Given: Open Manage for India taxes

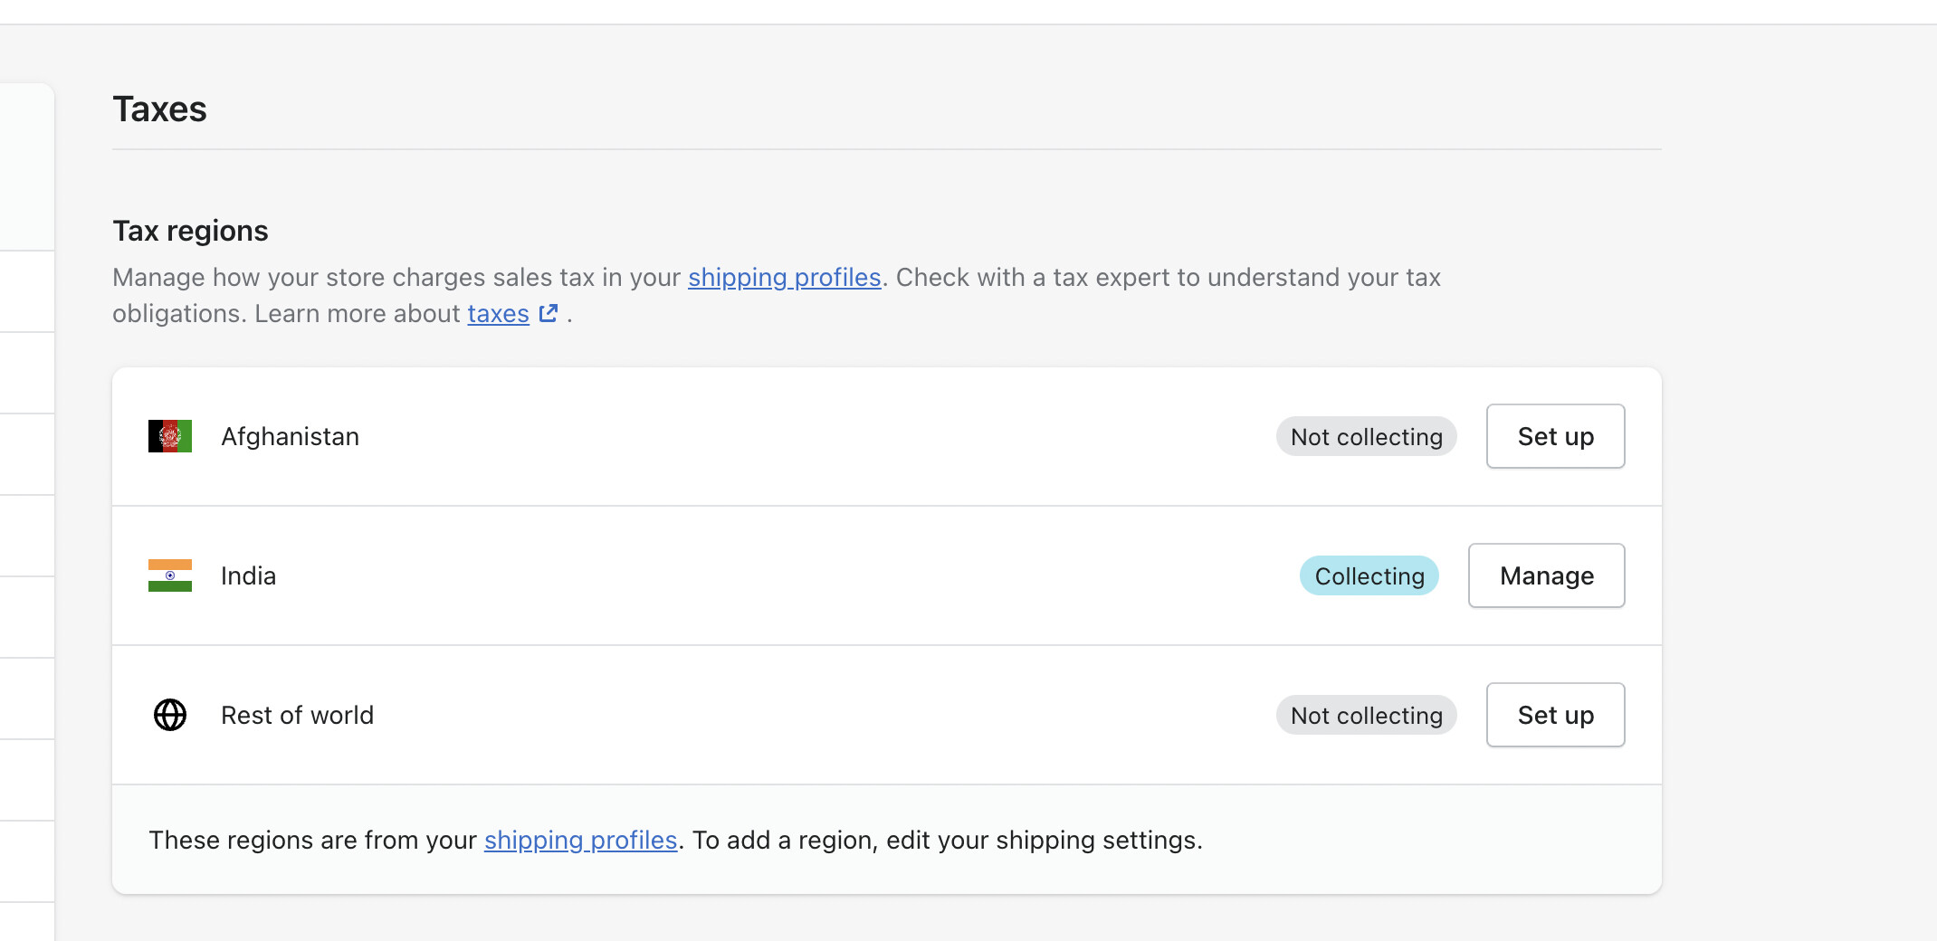Looking at the screenshot, I should click(1546, 575).
